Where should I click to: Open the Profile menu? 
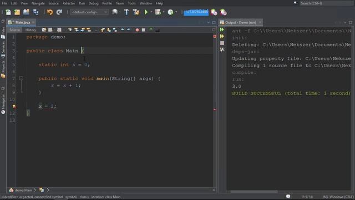[x=107, y=3]
